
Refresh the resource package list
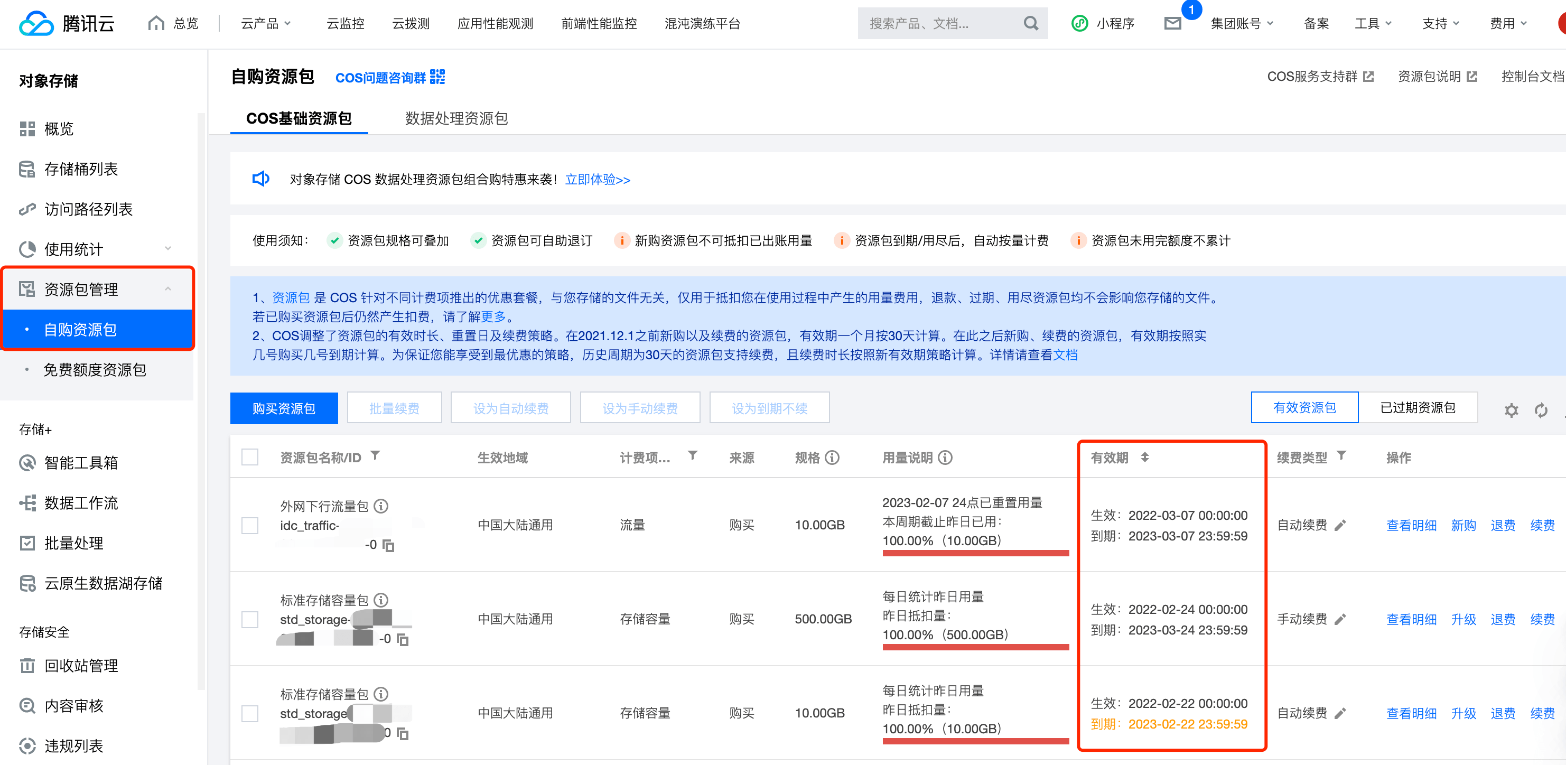[1541, 411]
